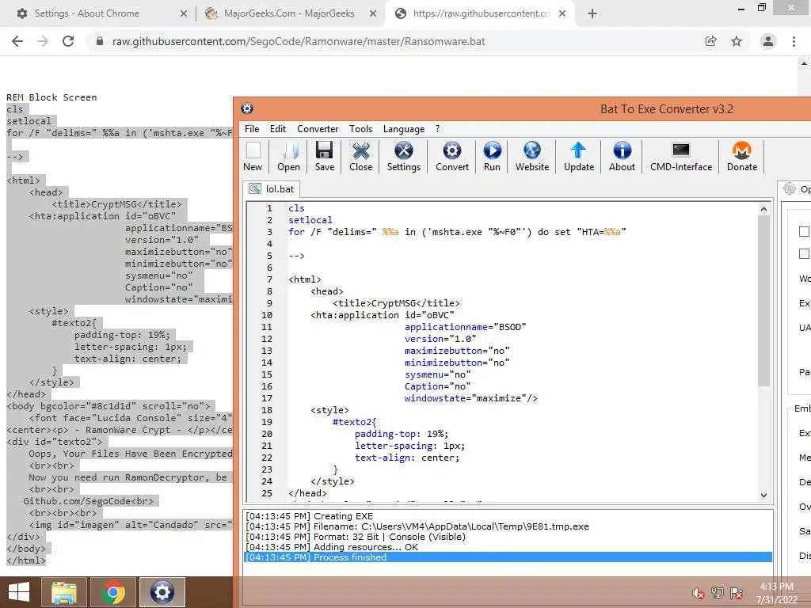The width and height of the screenshot is (811, 608).
Task: Open File Explorer from taskbar
Action: coord(63,592)
